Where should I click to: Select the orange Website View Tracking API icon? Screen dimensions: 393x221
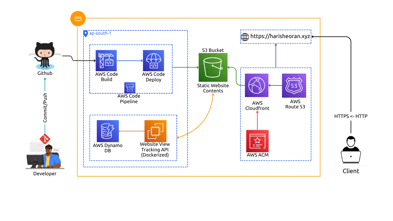[155, 131]
